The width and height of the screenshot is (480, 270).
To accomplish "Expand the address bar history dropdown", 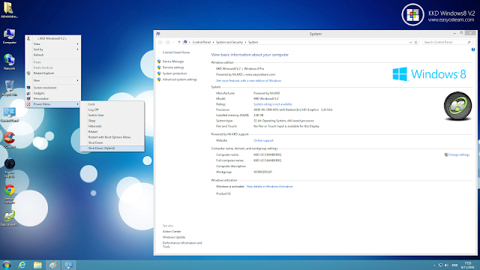I will pos(410,42).
